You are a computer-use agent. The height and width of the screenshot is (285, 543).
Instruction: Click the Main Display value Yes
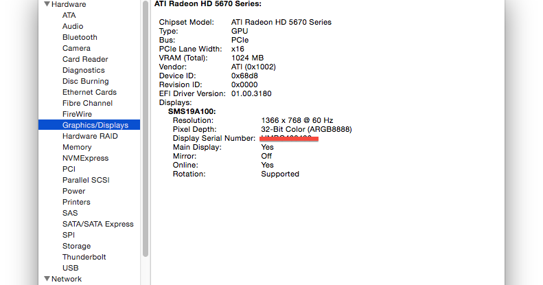click(x=267, y=147)
